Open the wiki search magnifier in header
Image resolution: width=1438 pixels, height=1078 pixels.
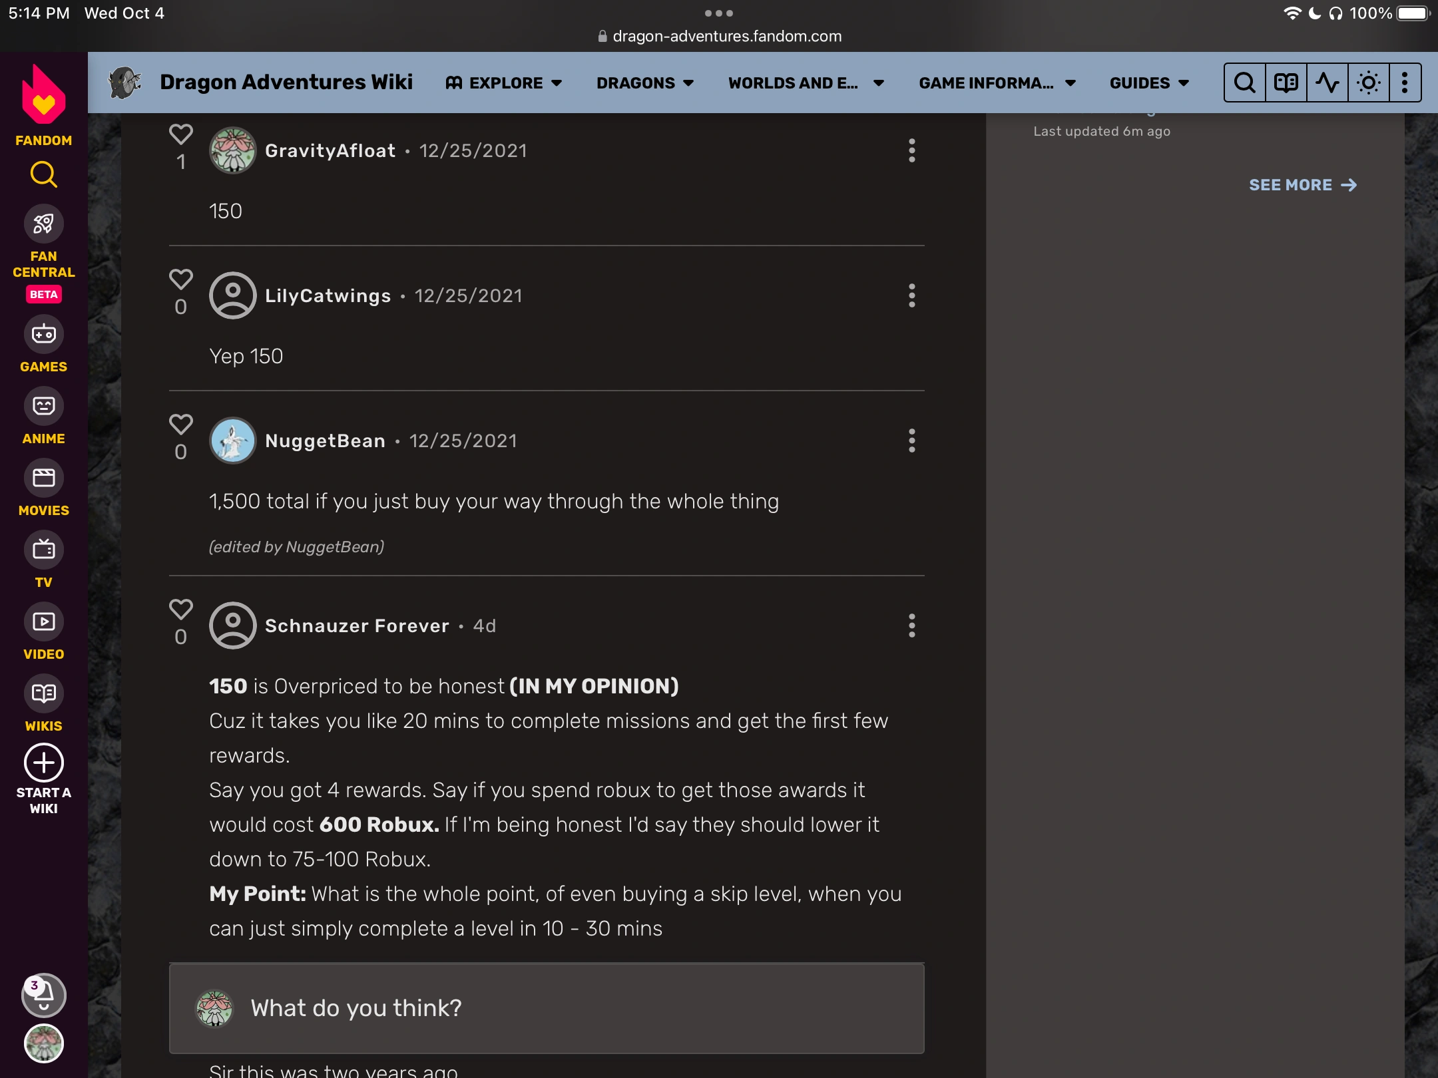click(x=1244, y=83)
